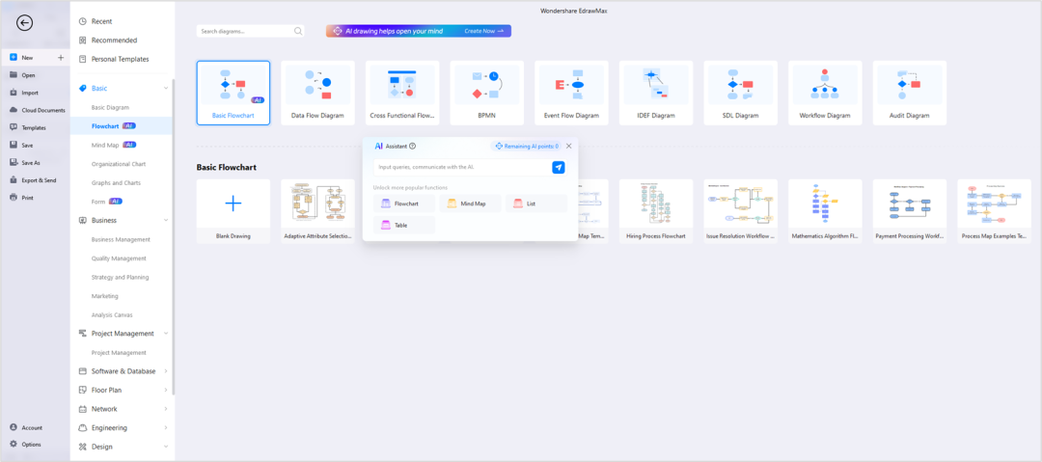
Task: Expand the Software & Database category
Action: coord(166,371)
